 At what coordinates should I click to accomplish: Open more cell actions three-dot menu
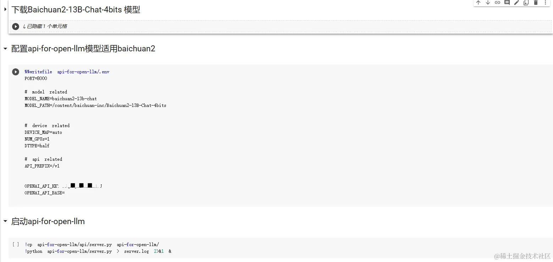pos(545,2)
